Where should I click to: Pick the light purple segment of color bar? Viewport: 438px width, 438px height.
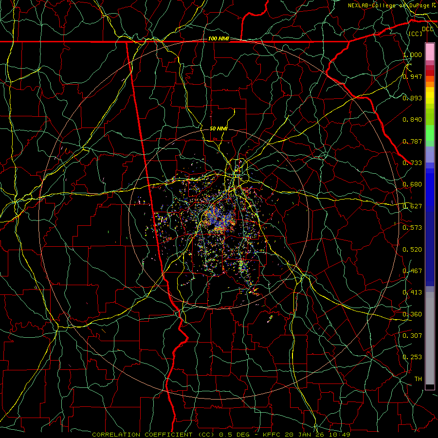[x=430, y=155]
